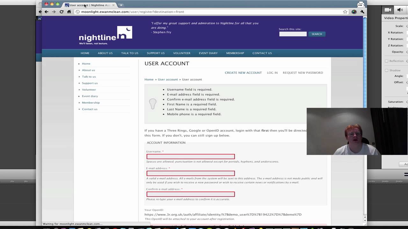The width and height of the screenshot is (408, 229).
Task: Open the MEMBERSHIP navigation item
Action: [235, 53]
